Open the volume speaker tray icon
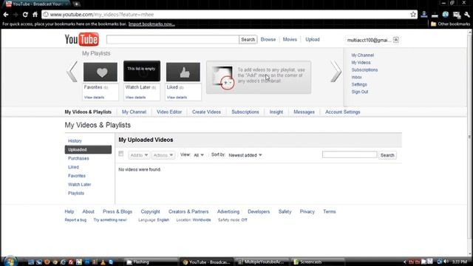This screenshot has width=473, height=266. tap(446, 262)
